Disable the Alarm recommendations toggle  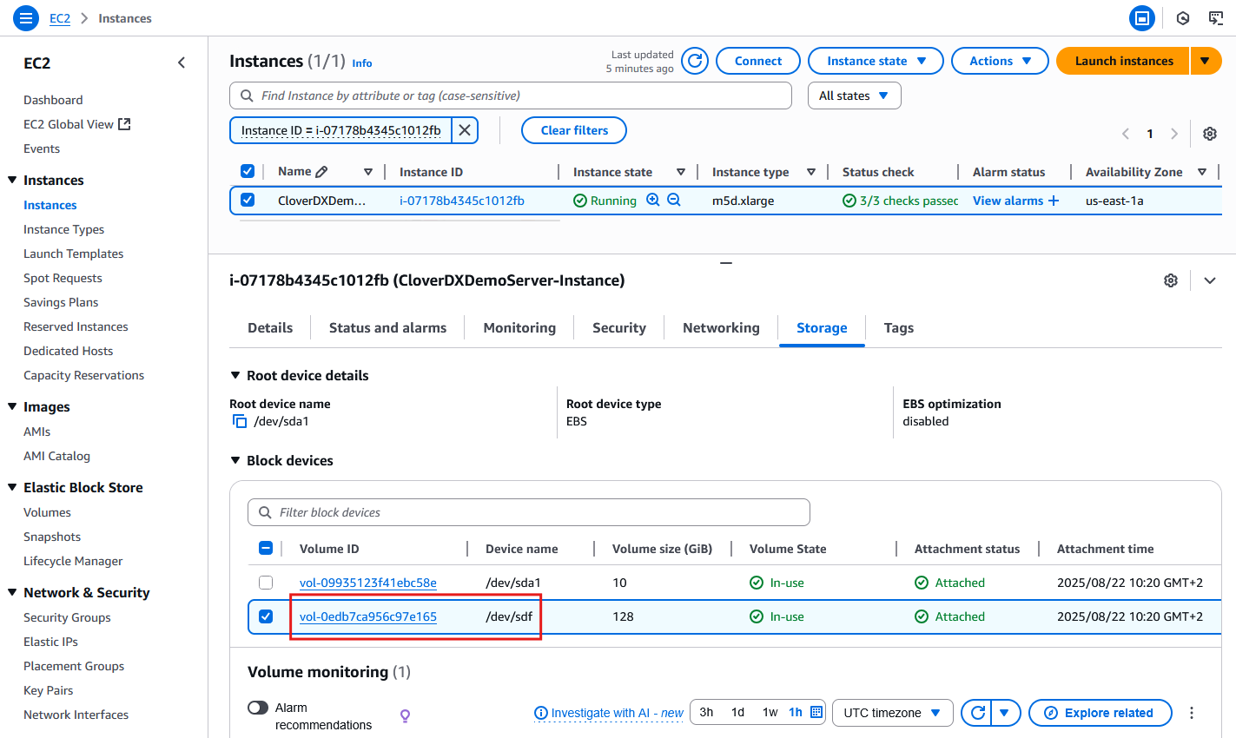coord(257,708)
